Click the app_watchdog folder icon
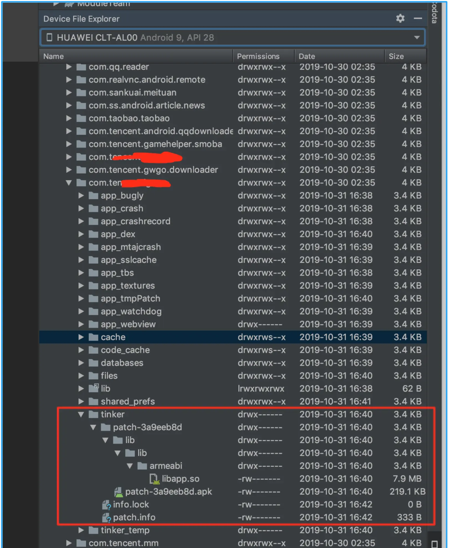The width and height of the screenshot is (449, 548). [x=93, y=312]
